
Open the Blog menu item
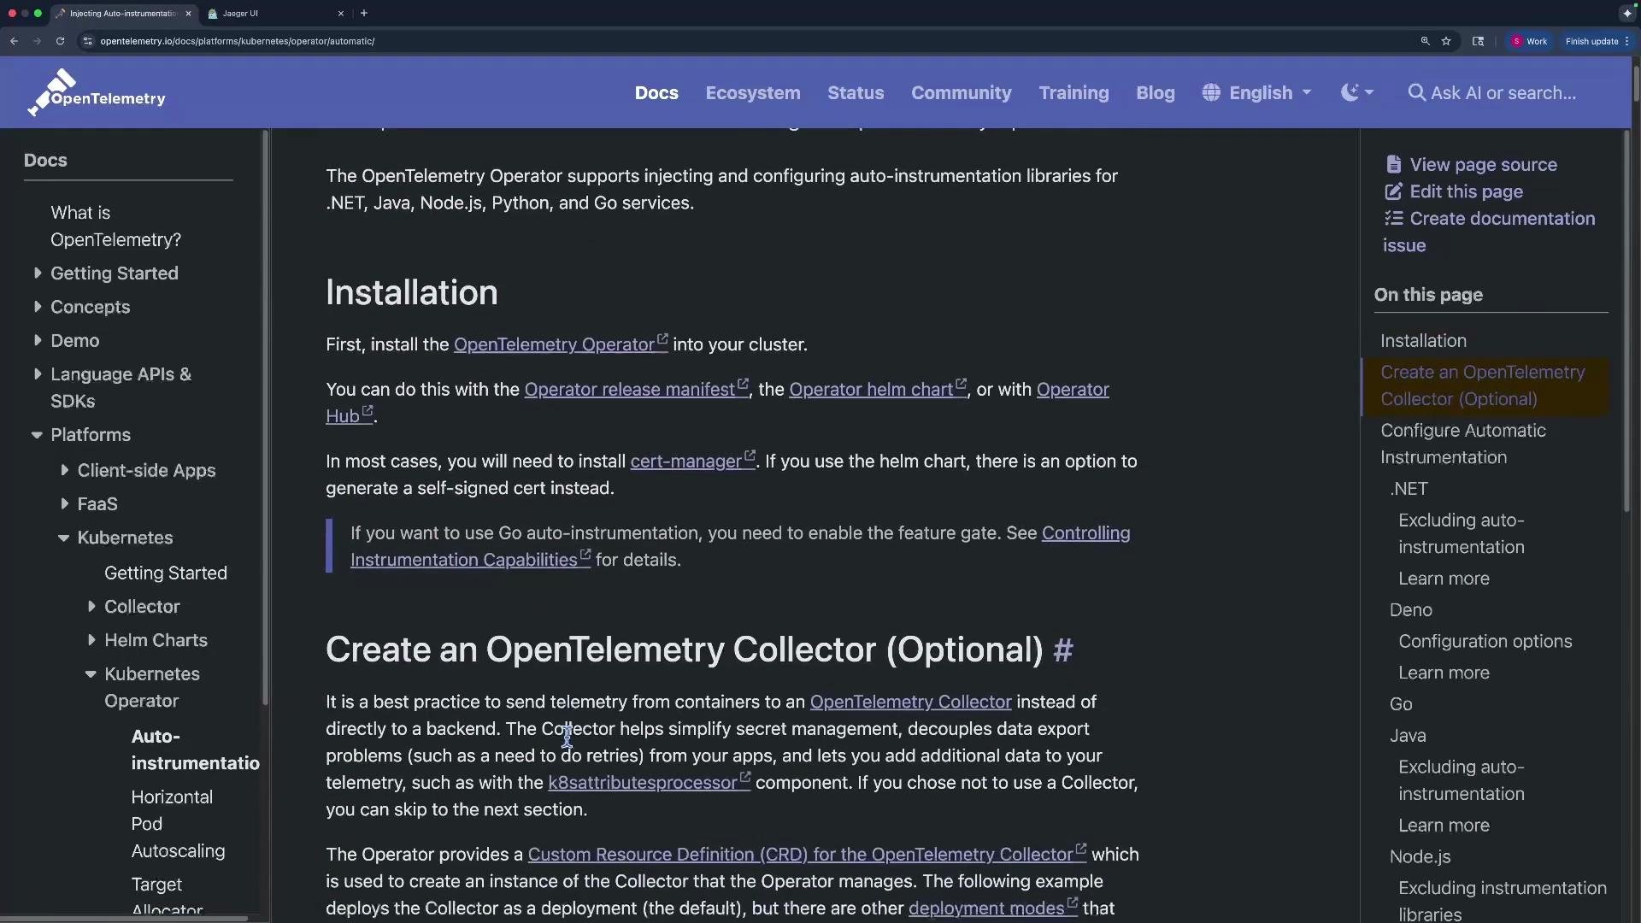coord(1156,92)
